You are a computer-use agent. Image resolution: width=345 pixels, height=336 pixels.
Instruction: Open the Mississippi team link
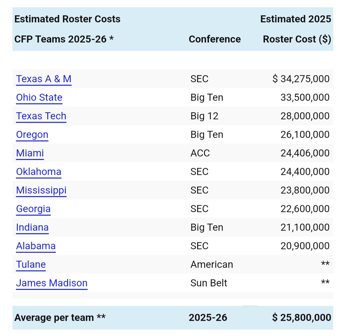coord(41,190)
